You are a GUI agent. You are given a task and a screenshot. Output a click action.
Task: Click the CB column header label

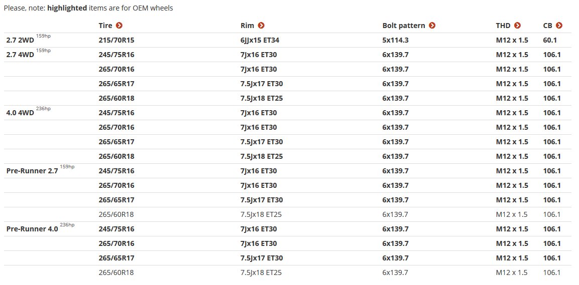click(547, 26)
